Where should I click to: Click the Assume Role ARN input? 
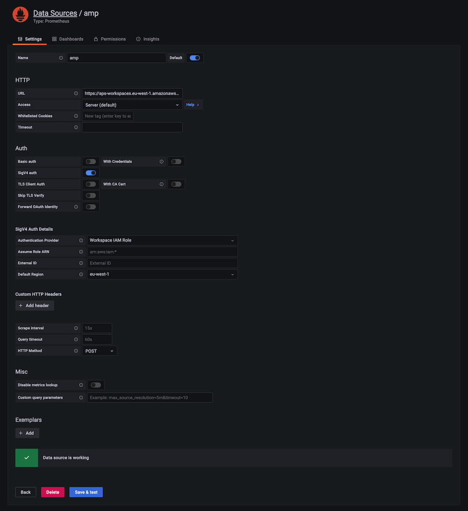[x=162, y=252]
